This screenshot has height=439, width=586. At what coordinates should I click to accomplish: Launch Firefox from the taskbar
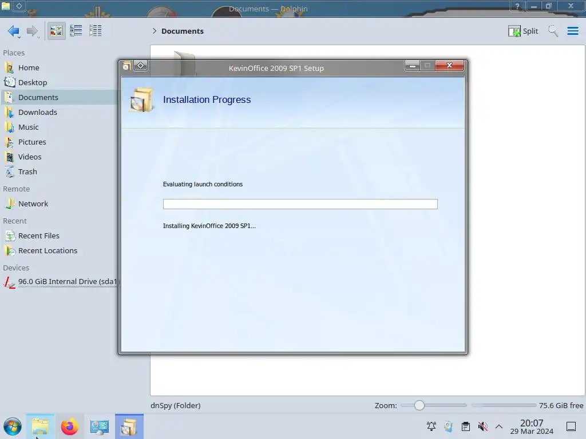coord(69,426)
